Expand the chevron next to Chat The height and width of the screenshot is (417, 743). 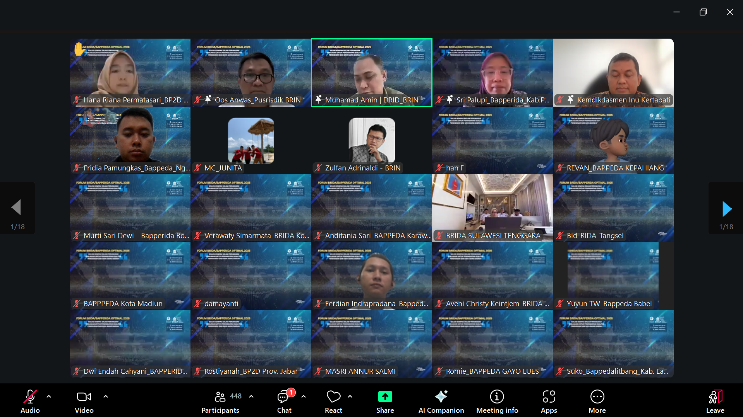[304, 397]
